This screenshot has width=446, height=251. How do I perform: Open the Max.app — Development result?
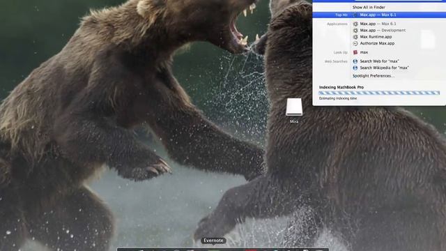click(379, 30)
